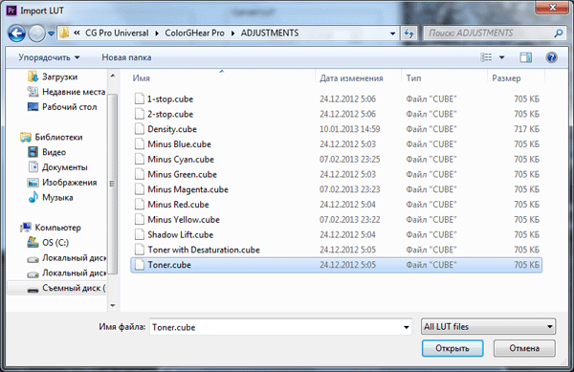Click date cell 10.01.2013 14:59
Image resolution: width=574 pixels, height=372 pixels.
(349, 129)
